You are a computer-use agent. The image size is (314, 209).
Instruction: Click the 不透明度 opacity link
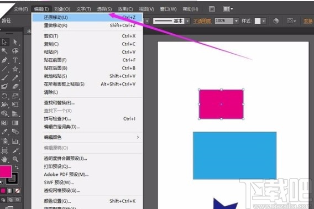tap(202, 21)
